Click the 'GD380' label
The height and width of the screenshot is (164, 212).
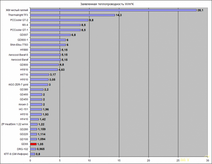tap(24, 89)
